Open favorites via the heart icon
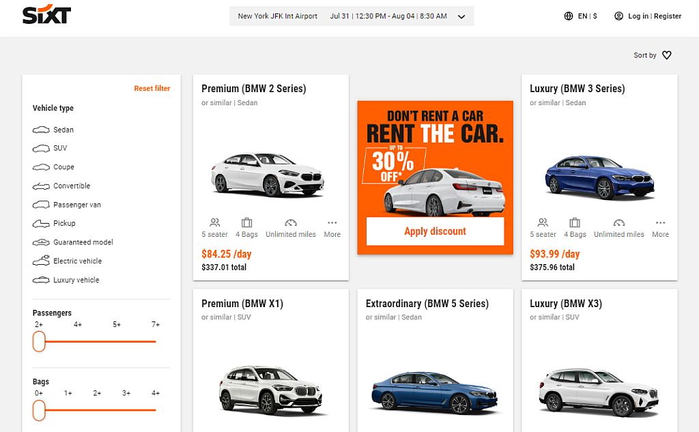 click(x=667, y=55)
